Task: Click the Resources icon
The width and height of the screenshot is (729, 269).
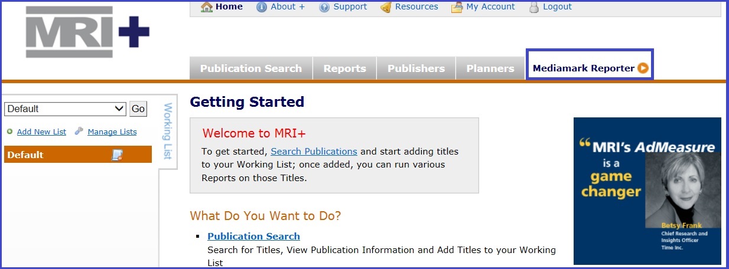Action: click(386, 7)
